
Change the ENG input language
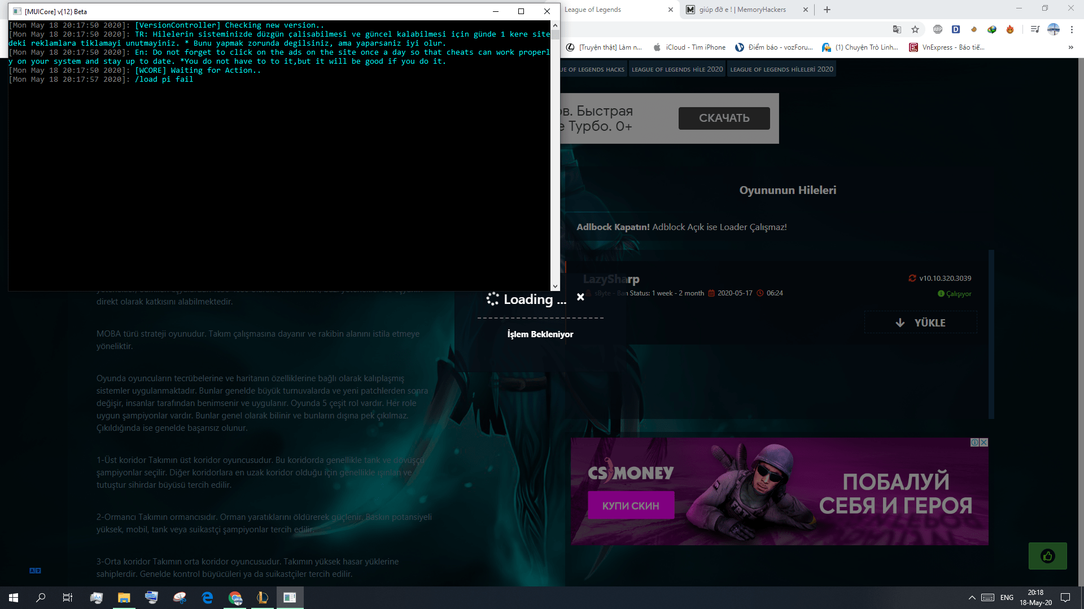[x=1007, y=598]
